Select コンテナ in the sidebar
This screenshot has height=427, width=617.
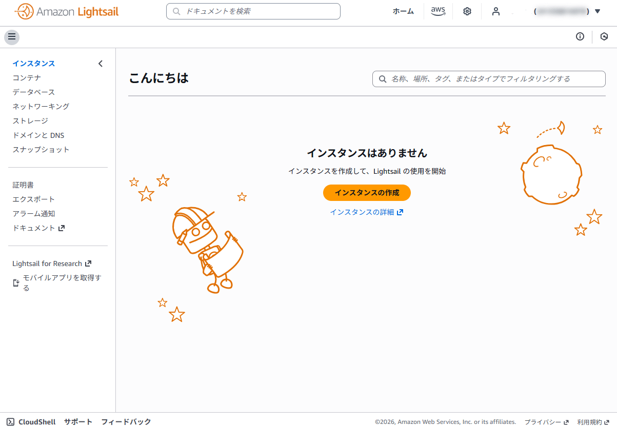[x=27, y=78]
